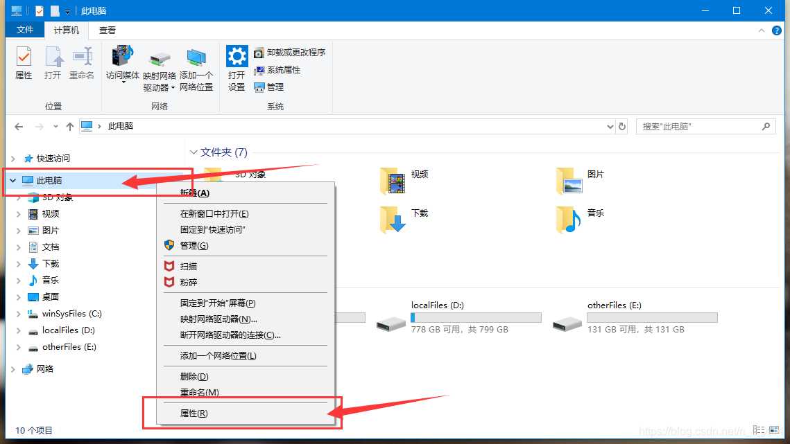
Task: Click the search magnifier icon
Action: (x=766, y=126)
